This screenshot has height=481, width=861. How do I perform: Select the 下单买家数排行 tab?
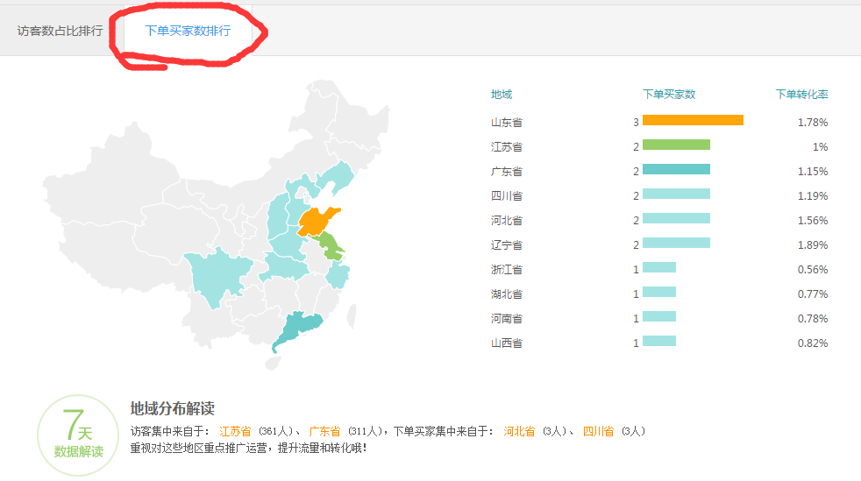tap(188, 31)
